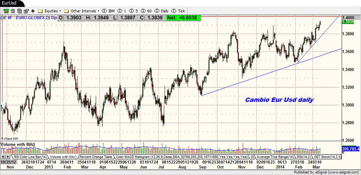Click the green Net +0.0036 box
This screenshot has height=175, width=361.
[183, 18]
